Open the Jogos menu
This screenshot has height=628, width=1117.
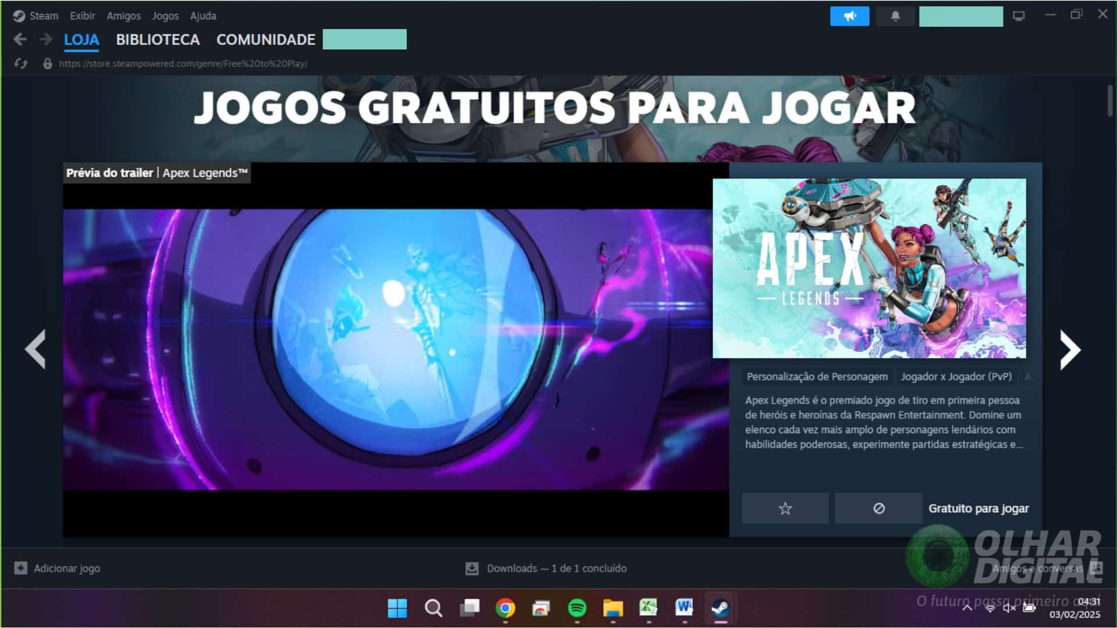[165, 16]
